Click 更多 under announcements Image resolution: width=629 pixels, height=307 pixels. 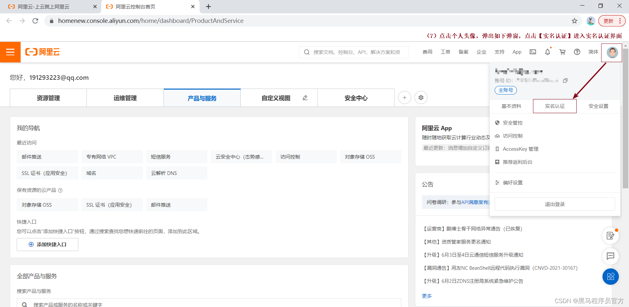tap(427, 296)
